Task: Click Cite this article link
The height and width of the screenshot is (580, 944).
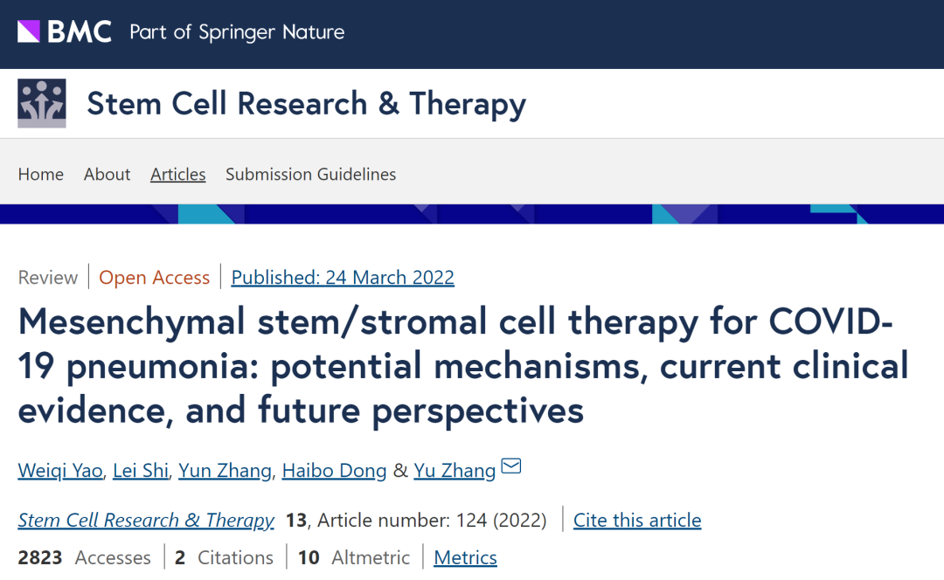Action: 637,520
